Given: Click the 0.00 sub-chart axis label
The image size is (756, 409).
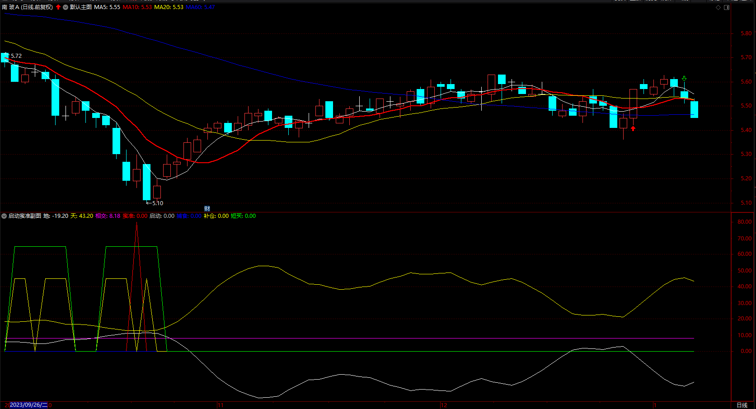Looking at the screenshot, I should (746, 351).
